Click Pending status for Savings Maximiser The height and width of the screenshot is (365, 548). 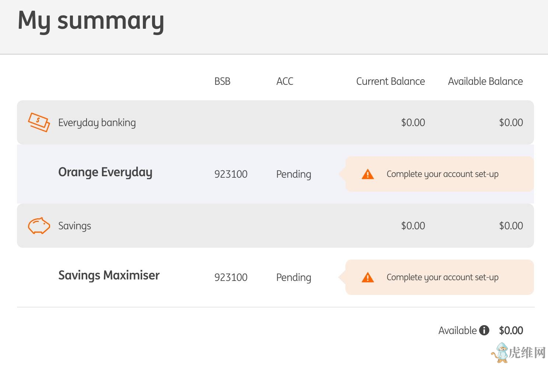[x=294, y=277]
